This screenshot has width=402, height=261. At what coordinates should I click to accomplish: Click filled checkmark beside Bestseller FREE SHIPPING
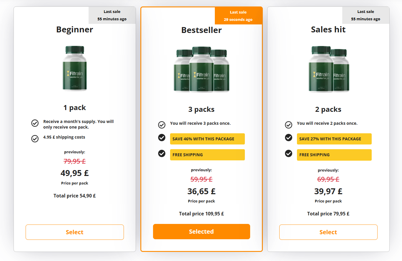tap(162, 153)
